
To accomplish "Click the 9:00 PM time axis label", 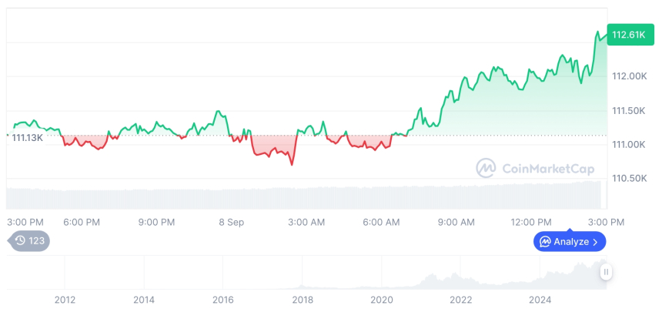I will (x=156, y=222).
